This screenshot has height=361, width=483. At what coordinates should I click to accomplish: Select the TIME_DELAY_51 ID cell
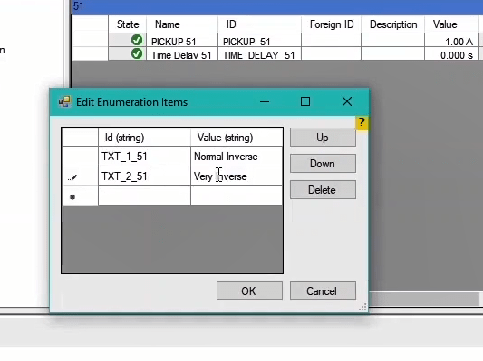(x=259, y=53)
